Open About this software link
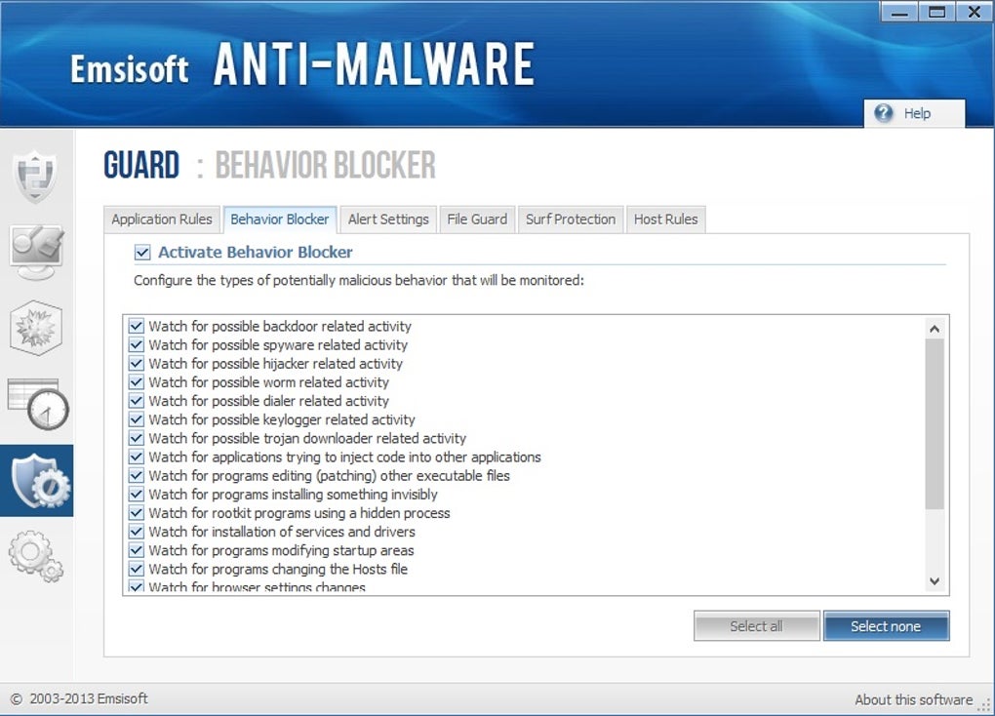The width and height of the screenshot is (995, 716). coord(913,699)
